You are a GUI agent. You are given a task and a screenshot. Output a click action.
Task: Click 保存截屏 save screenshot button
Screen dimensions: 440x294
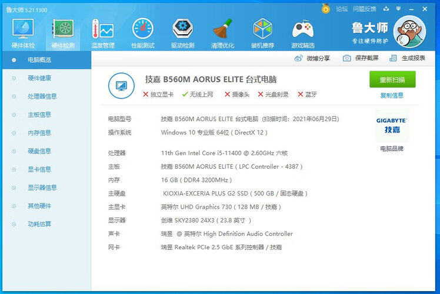[x=361, y=58]
